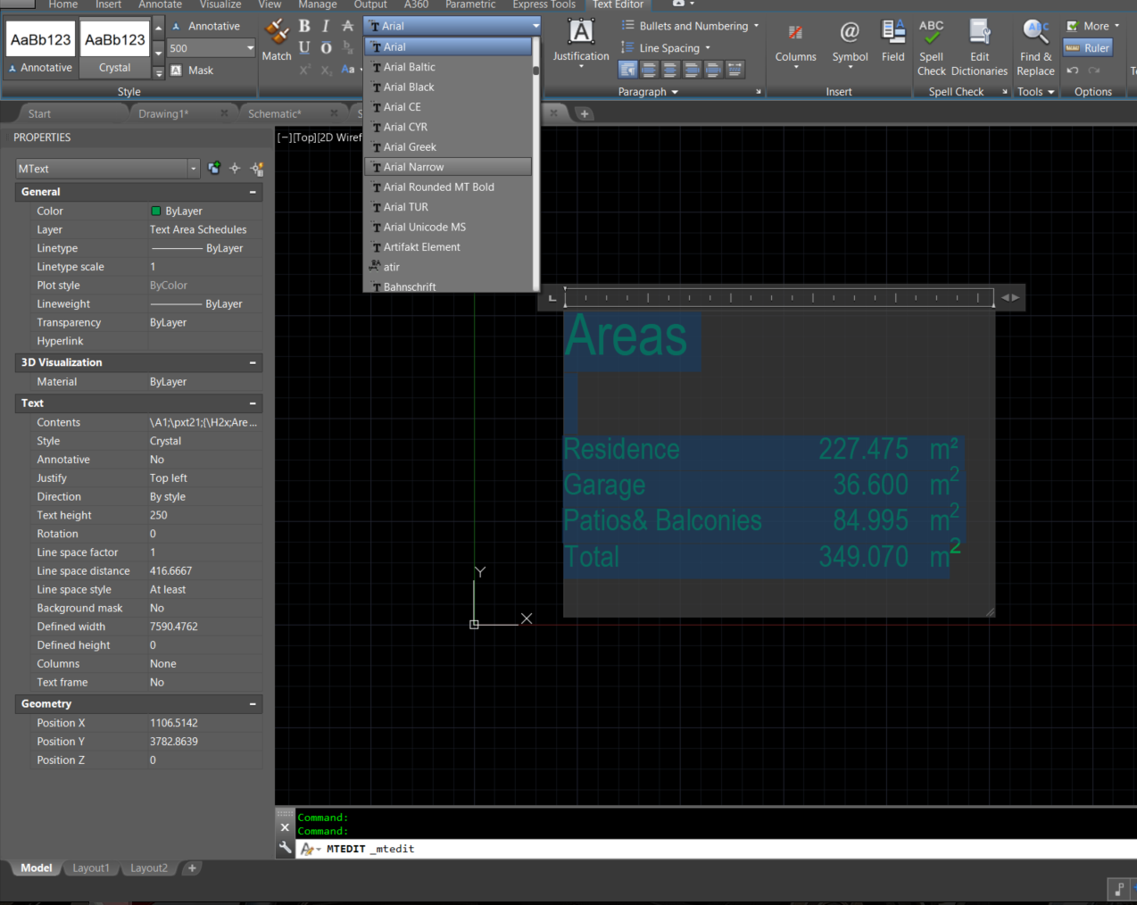The image size is (1137, 905).
Task: Toggle bold formatting
Action: pyautogui.click(x=303, y=26)
